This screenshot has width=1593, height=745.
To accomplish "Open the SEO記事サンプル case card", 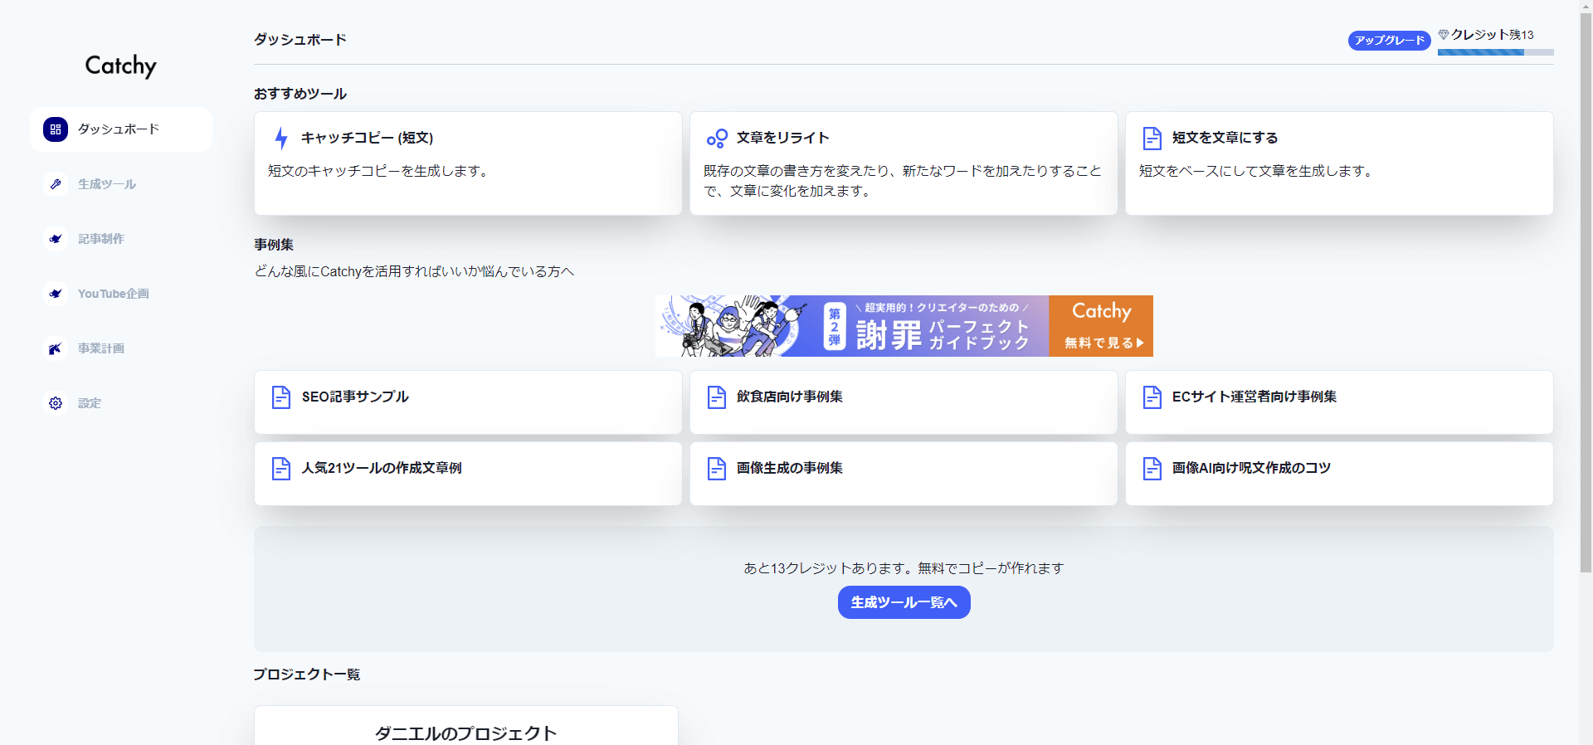I will point(468,402).
